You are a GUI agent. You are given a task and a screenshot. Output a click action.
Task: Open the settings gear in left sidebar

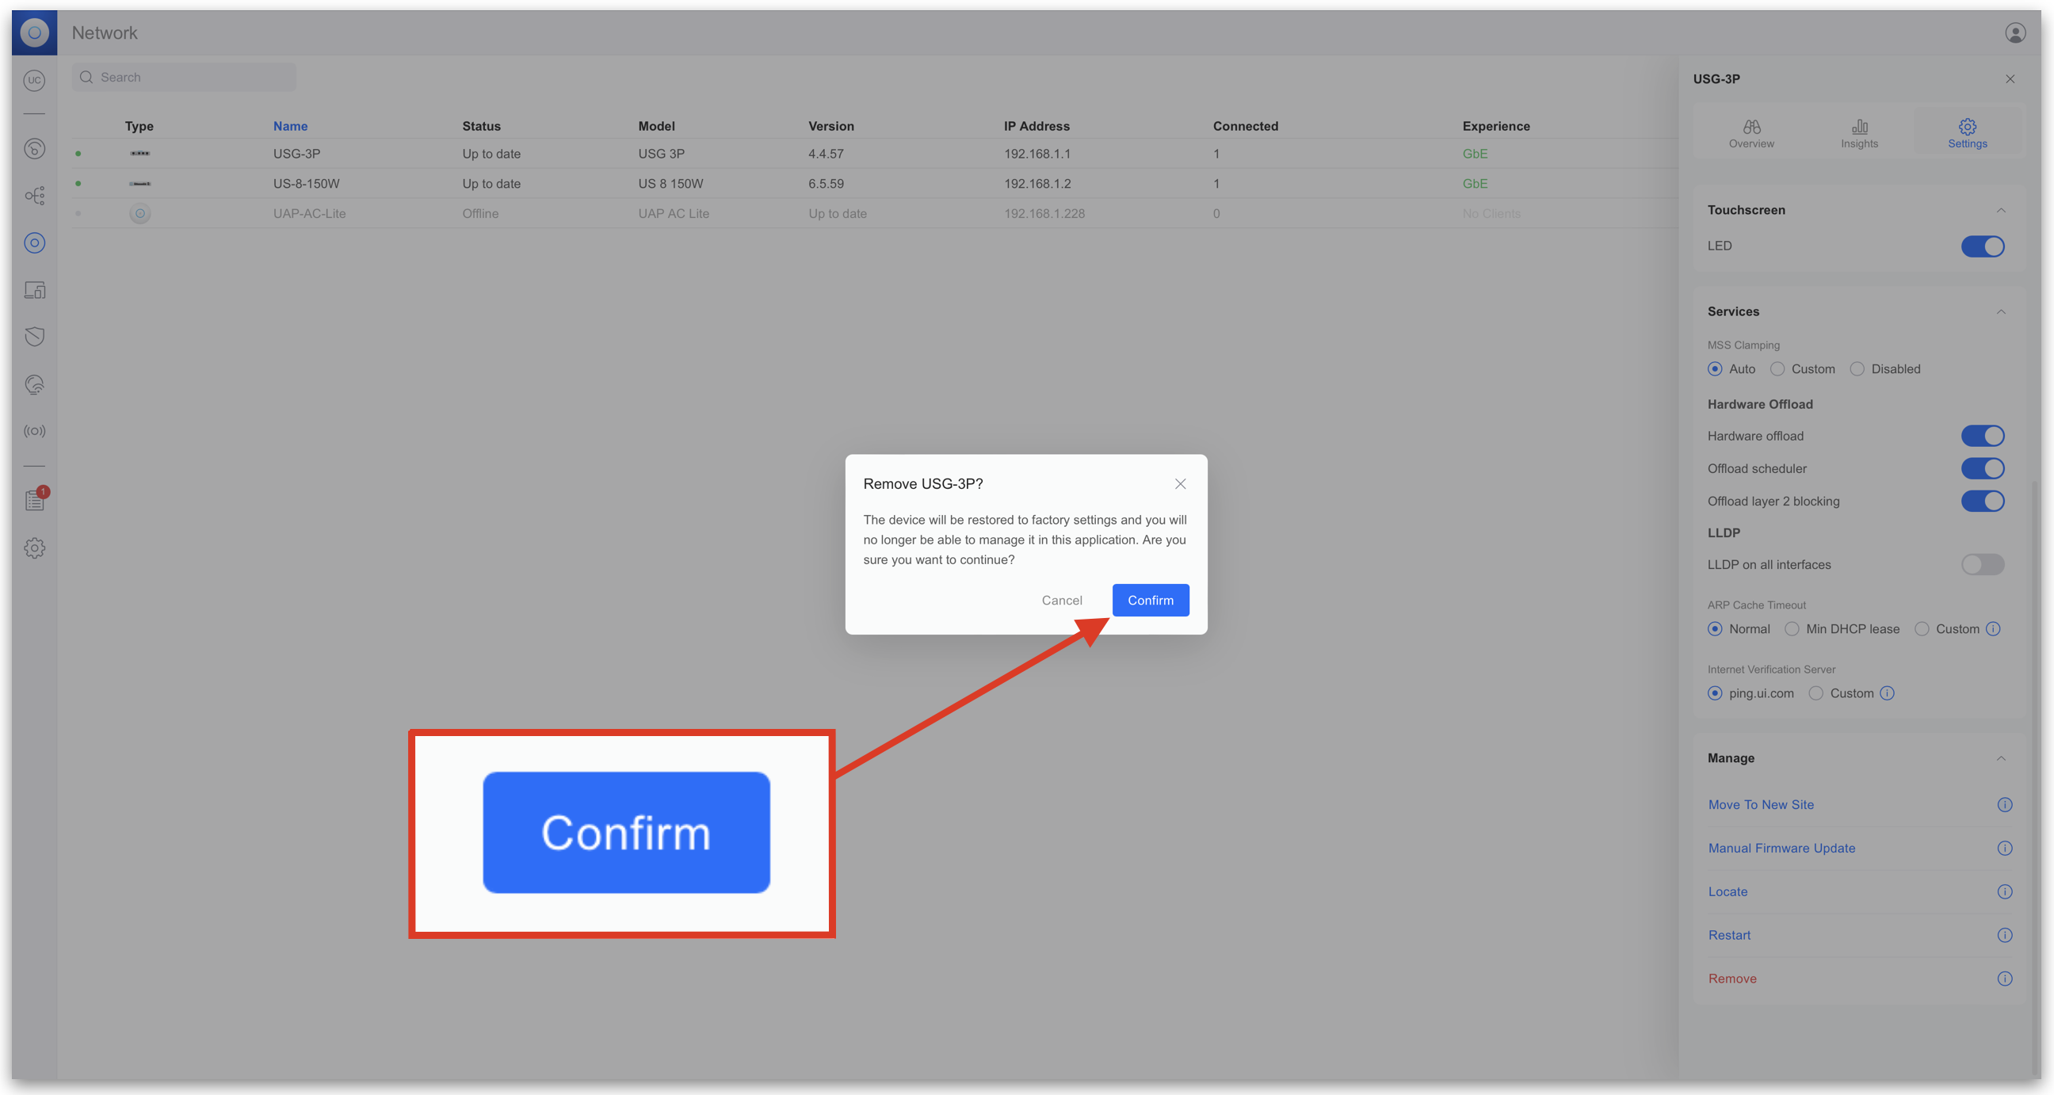34,548
